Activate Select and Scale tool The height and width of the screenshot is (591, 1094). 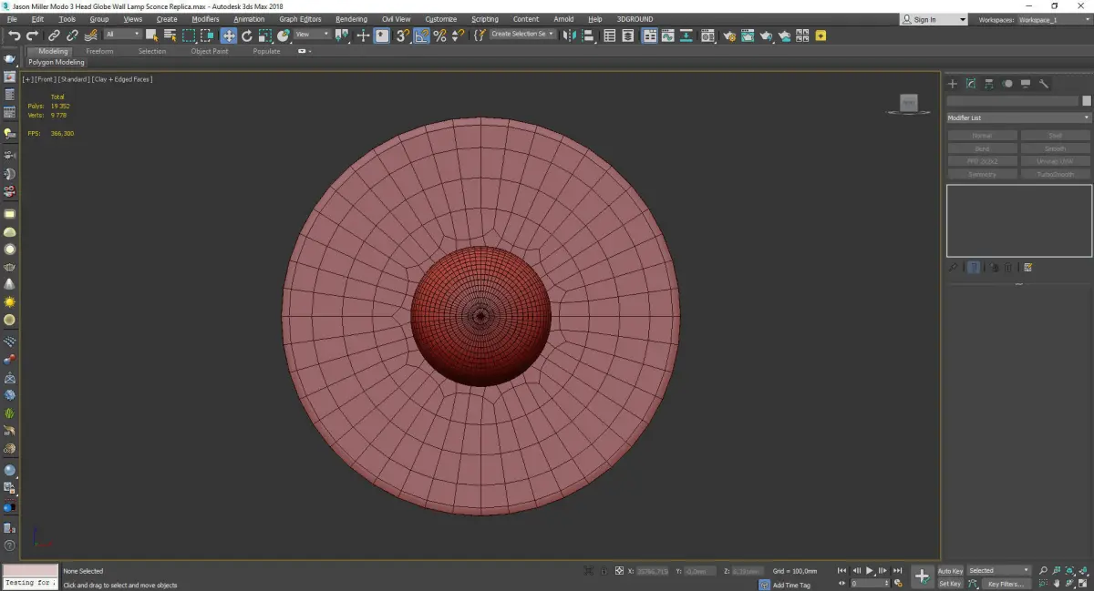click(264, 36)
